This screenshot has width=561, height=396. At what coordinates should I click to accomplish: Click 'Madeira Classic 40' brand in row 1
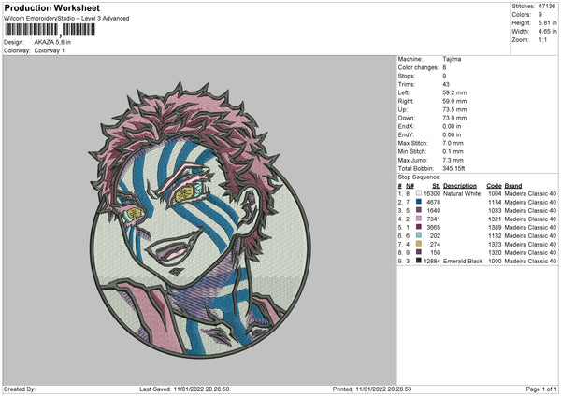click(530, 193)
